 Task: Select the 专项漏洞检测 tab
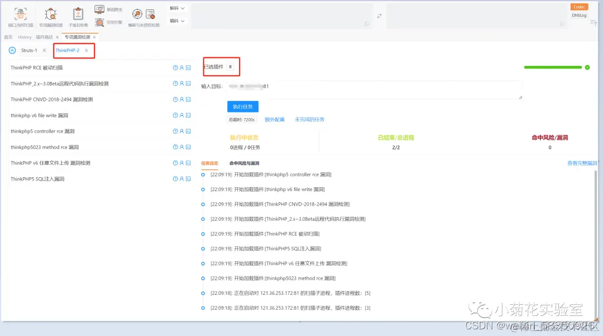click(x=77, y=37)
